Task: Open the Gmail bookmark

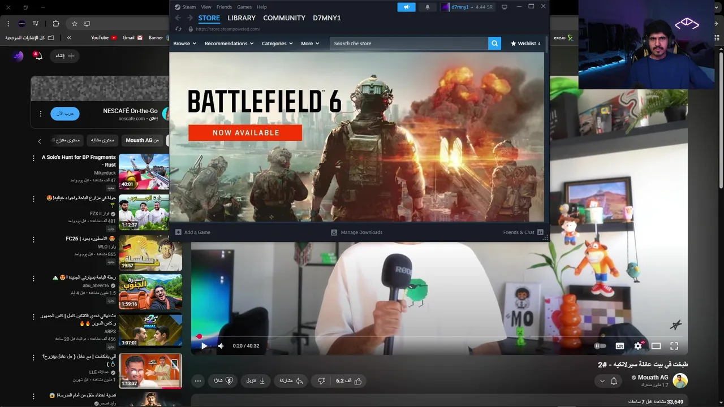Action: coord(132,38)
